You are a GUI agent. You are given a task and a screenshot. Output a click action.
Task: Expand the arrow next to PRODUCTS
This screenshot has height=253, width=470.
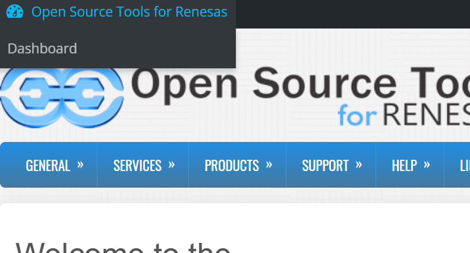(x=269, y=165)
